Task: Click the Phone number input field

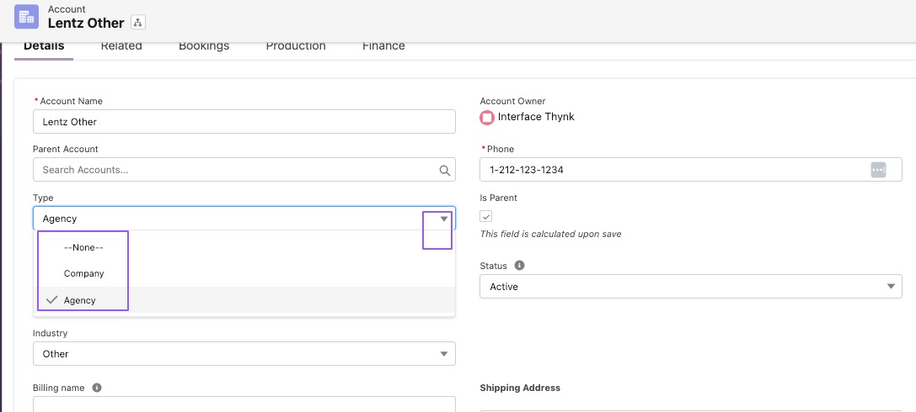Action: point(690,170)
